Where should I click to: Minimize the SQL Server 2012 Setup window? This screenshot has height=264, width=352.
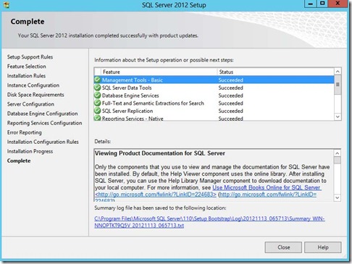[311, 4]
